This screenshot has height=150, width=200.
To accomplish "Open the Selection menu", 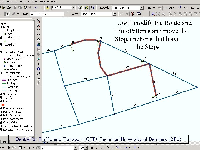I will [x=25, y=2].
